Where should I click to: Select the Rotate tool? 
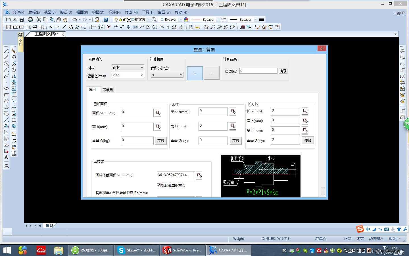(14, 70)
